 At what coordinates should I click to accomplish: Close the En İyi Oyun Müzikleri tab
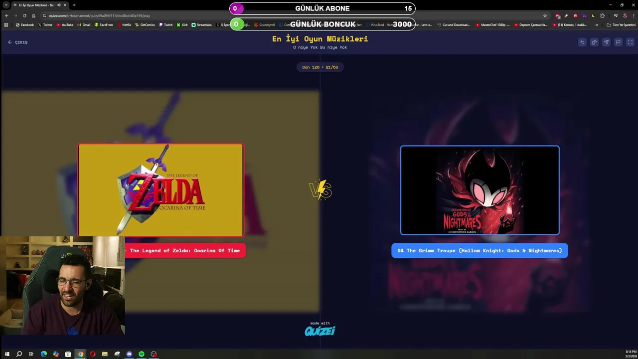(x=65, y=5)
